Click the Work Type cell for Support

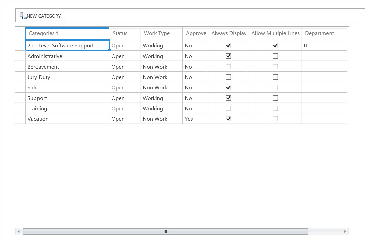[x=161, y=98]
